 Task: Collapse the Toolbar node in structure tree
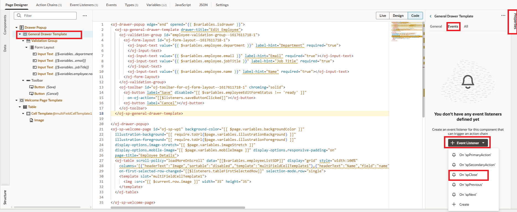(x=23, y=80)
